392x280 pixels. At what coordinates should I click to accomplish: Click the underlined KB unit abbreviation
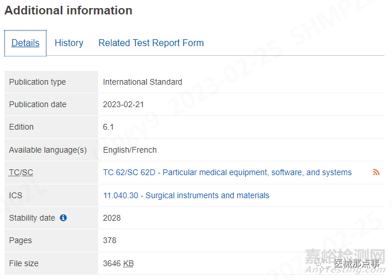click(128, 263)
